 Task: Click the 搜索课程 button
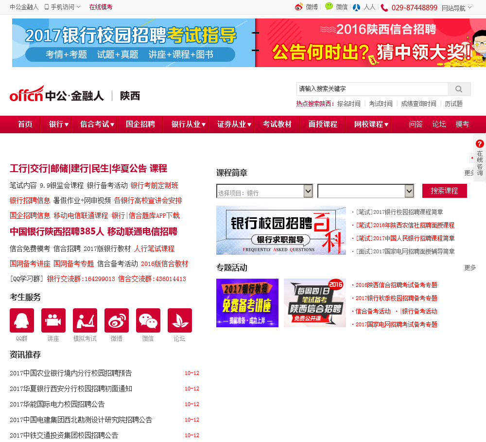445,191
